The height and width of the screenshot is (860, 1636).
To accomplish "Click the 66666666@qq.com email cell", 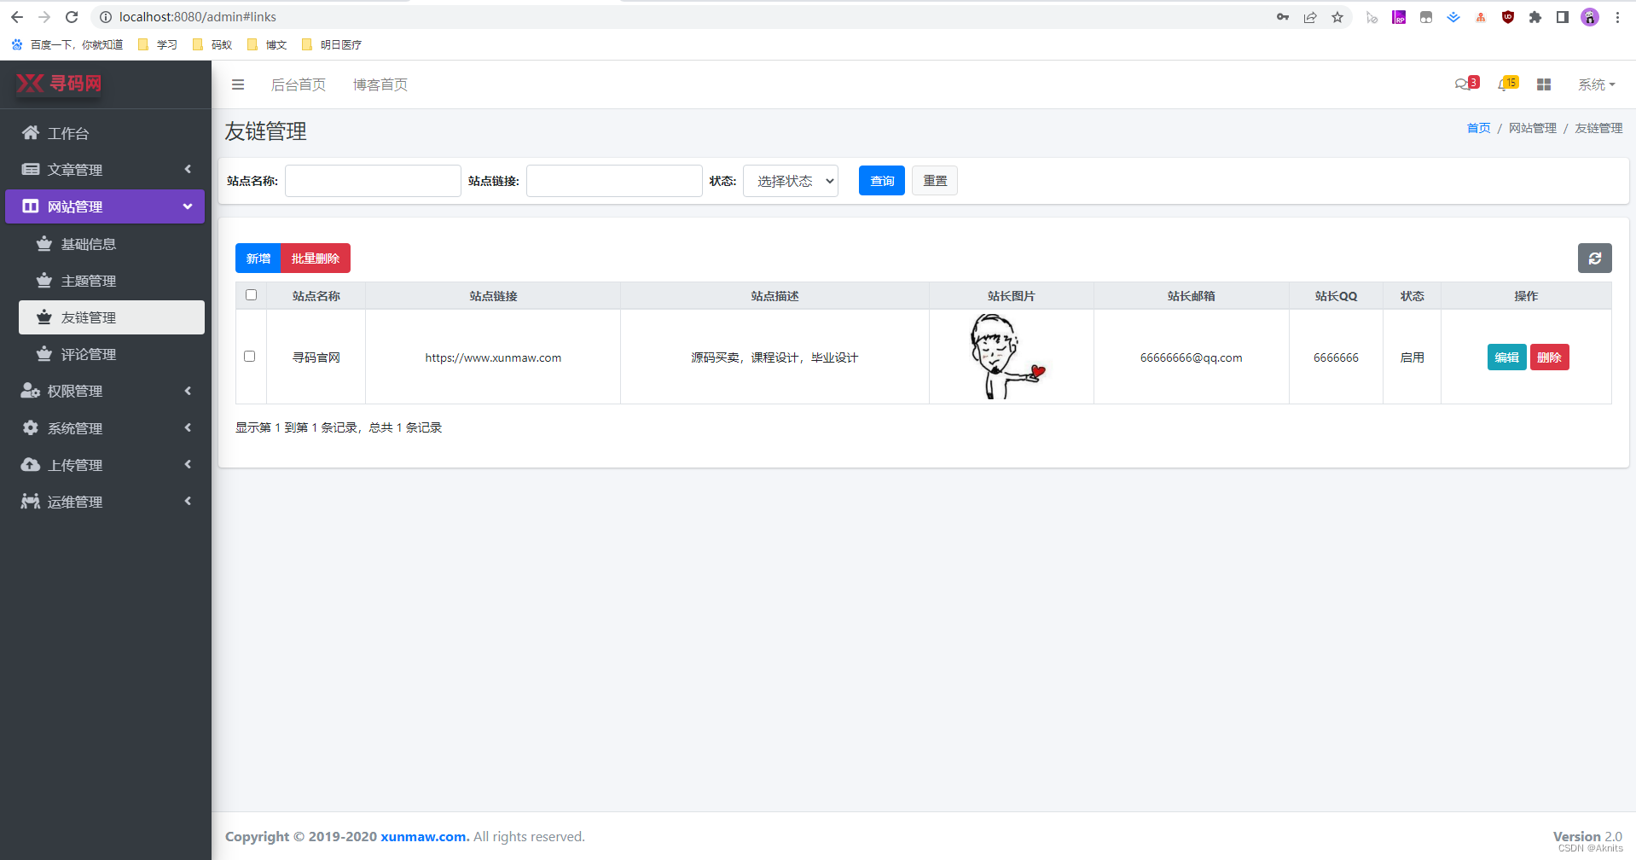I will point(1191,357).
